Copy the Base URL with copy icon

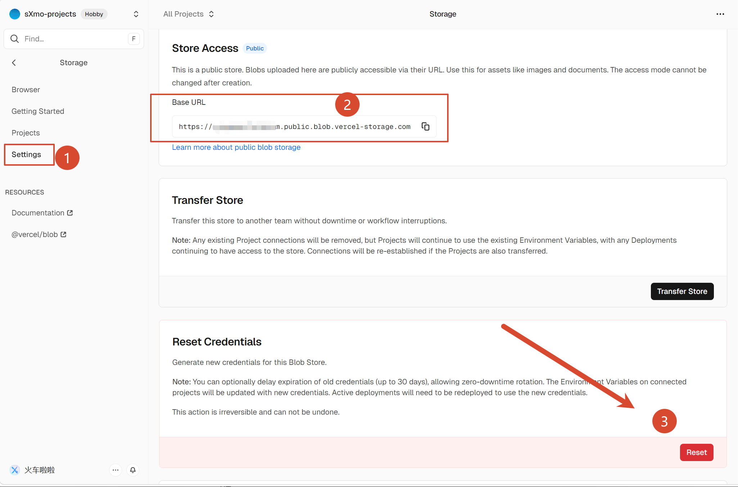[x=426, y=126]
